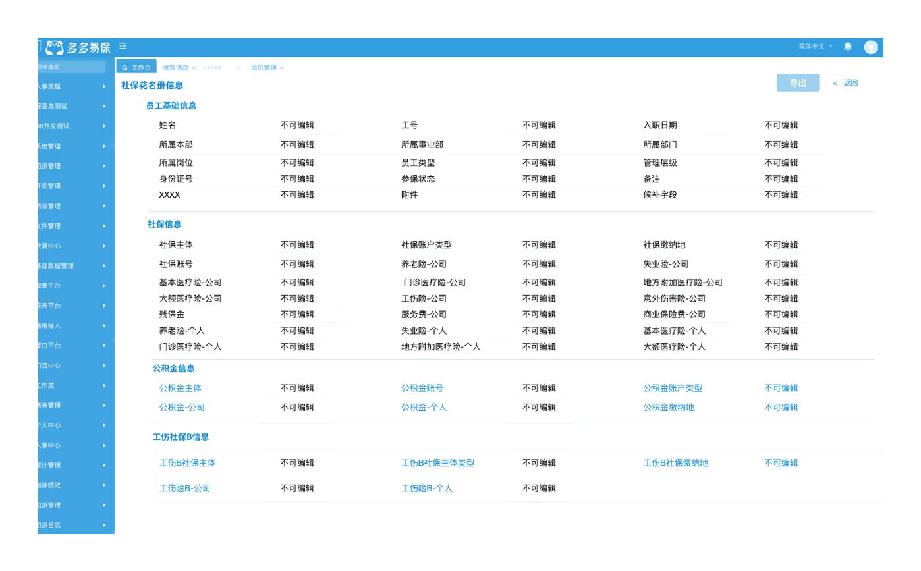Open the notifications bell
The height and width of the screenshot is (571, 921).
click(848, 46)
